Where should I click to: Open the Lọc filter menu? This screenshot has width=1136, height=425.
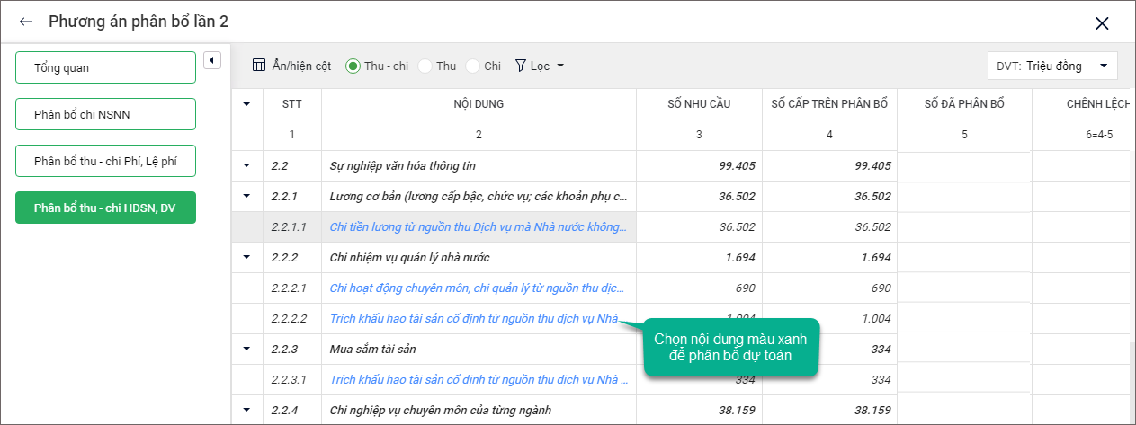(x=540, y=66)
